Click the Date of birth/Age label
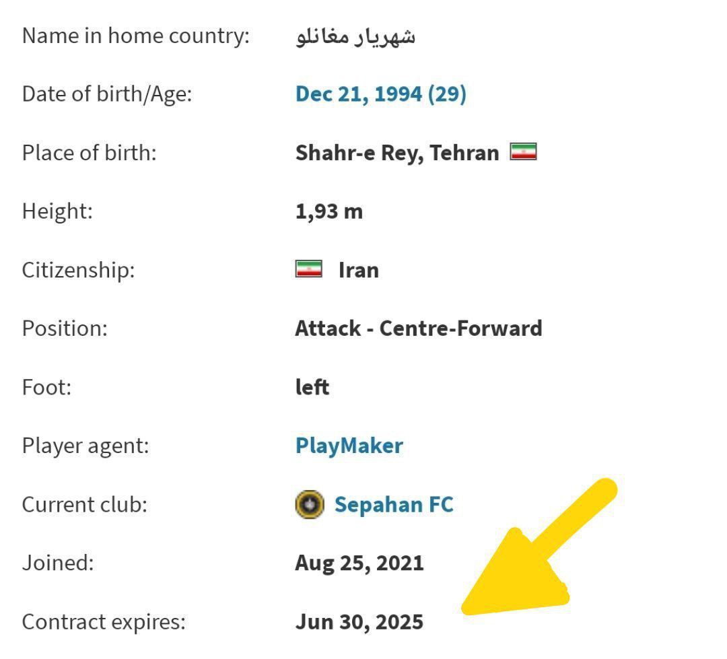727x659 pixels. tap(107, 95)
